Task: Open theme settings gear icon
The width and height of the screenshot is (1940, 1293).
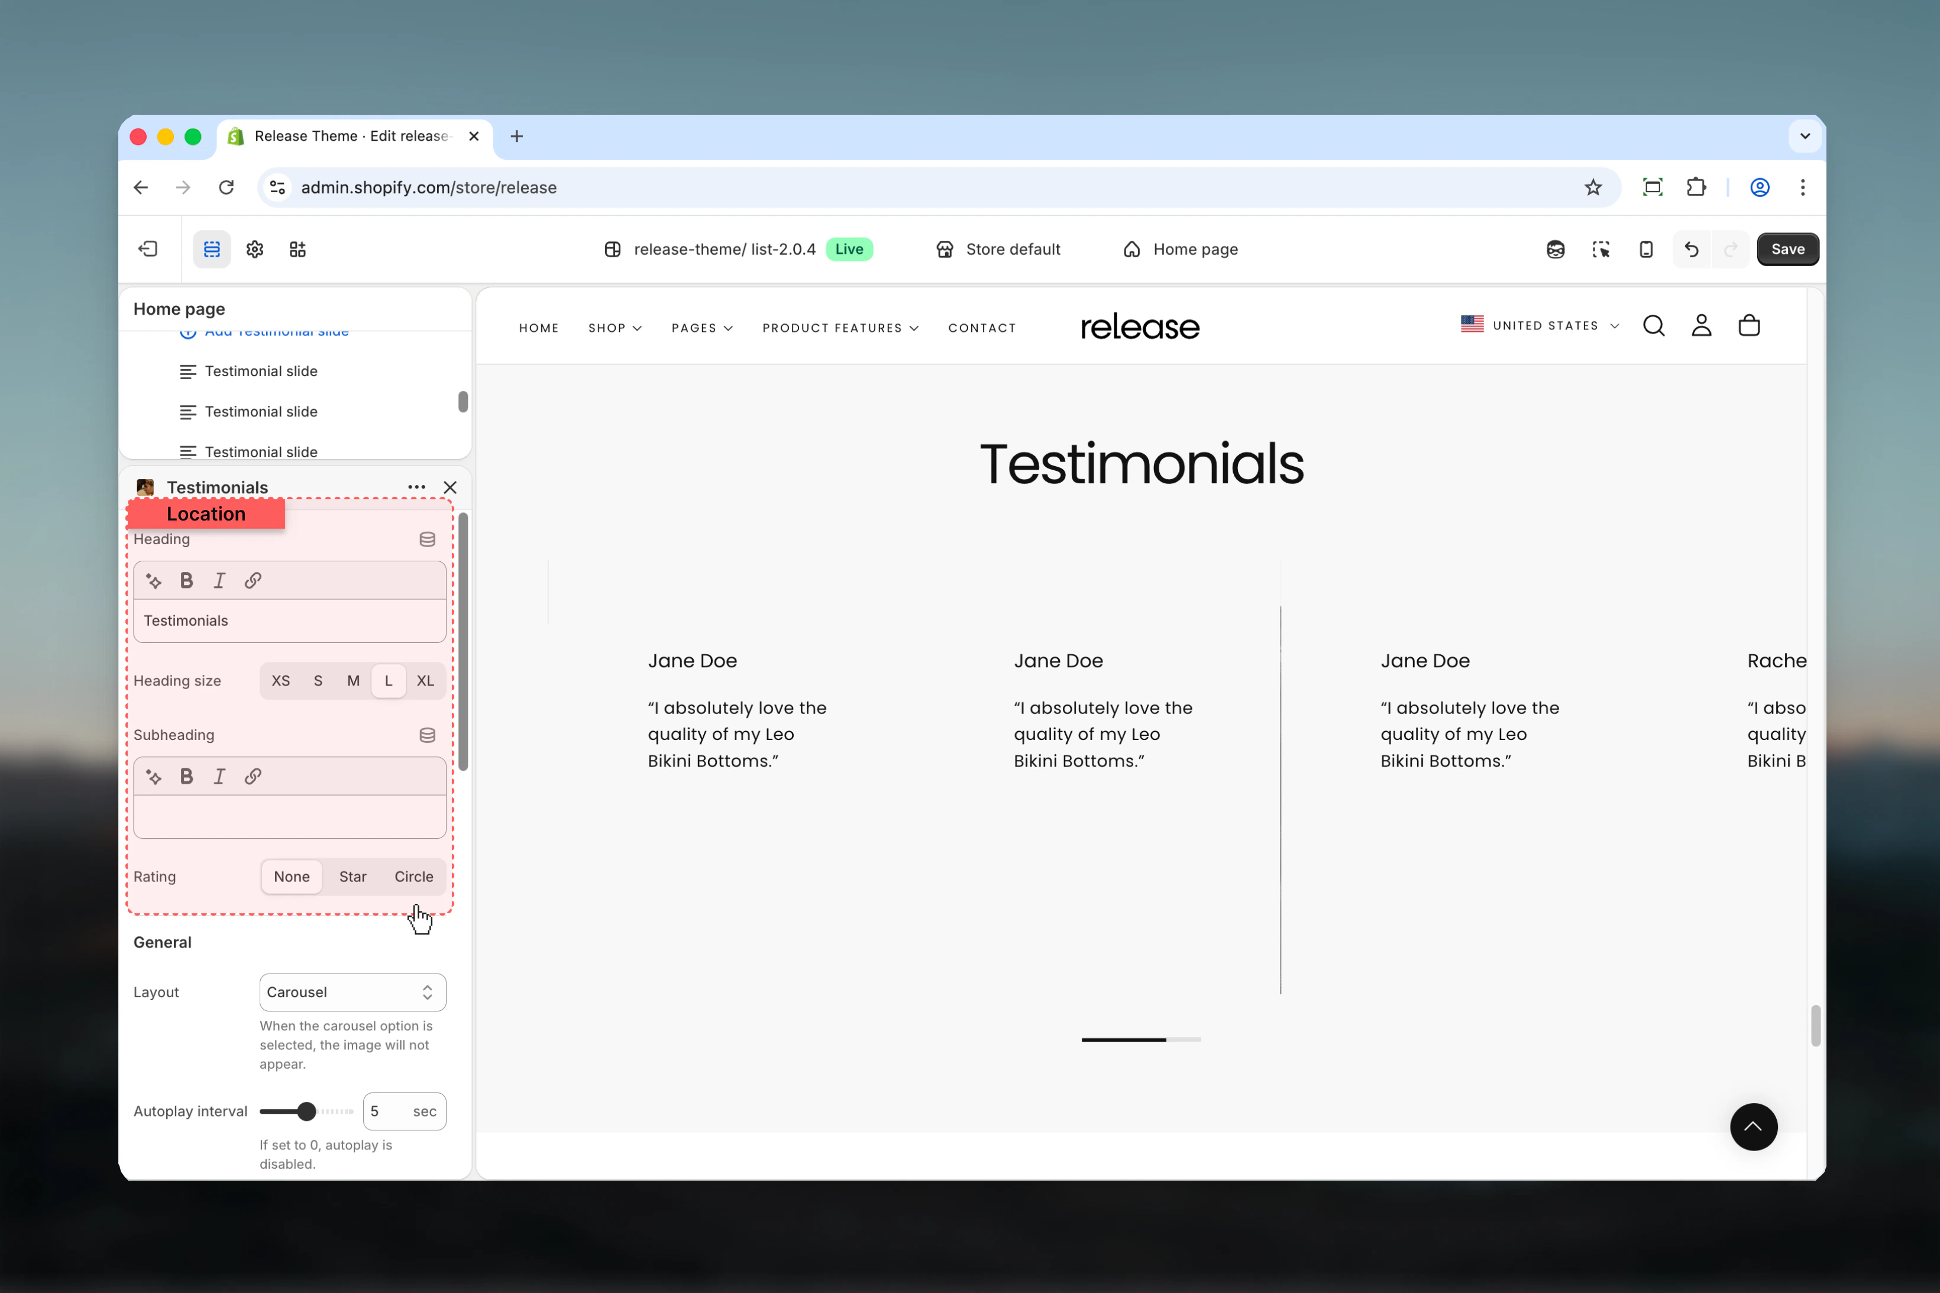Action: point(255,249)
